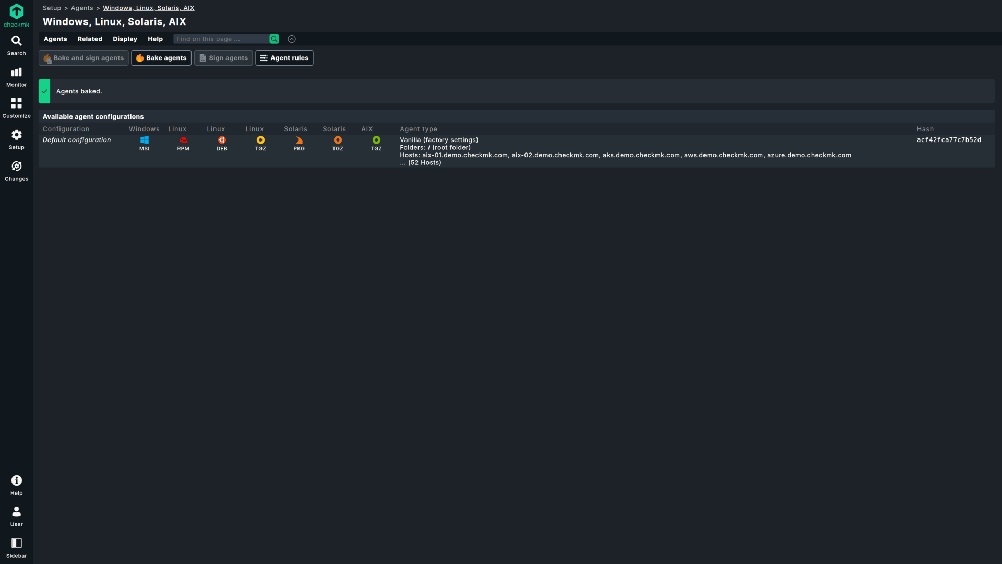This screenshot has width=1002, height=564.
Task: Collapse the page menu toggle arrow
Action: [292, 39]
